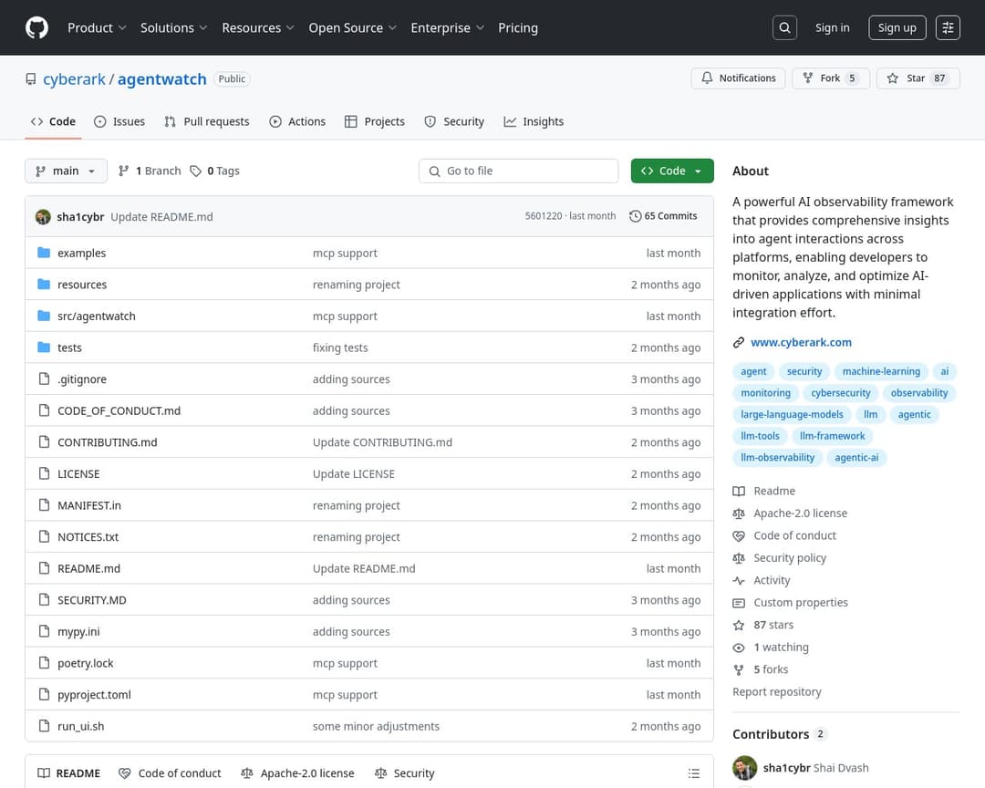This screenshot has width=985, height=788.
Task: Open the green Code dropdown button
Action: pyautogui.click(x=672, y=171)
